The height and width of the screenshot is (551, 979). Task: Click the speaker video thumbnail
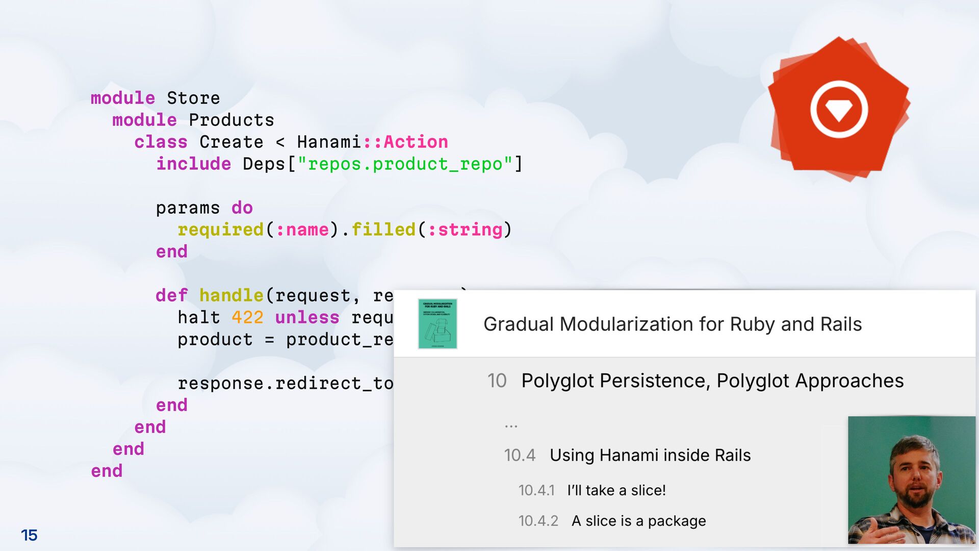click(x=911, y=480)
